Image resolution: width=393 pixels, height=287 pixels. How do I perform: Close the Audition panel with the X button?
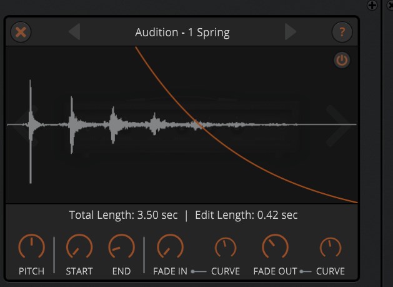click(21, 32)
